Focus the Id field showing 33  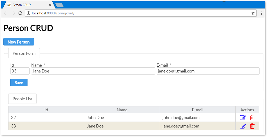coord(20,71)
